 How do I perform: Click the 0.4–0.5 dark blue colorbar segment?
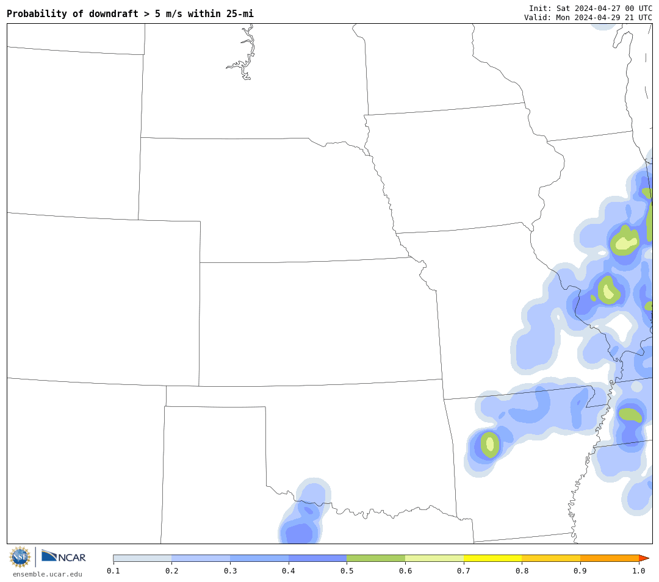[x=318, y=558]
